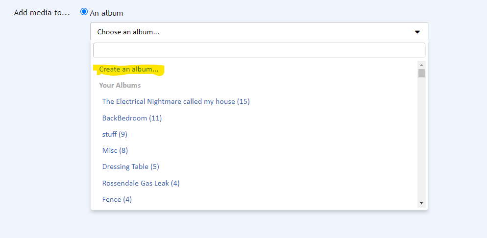Select the "An album" radio button
This screenshot has height=238, width=487.
point(84,12)
